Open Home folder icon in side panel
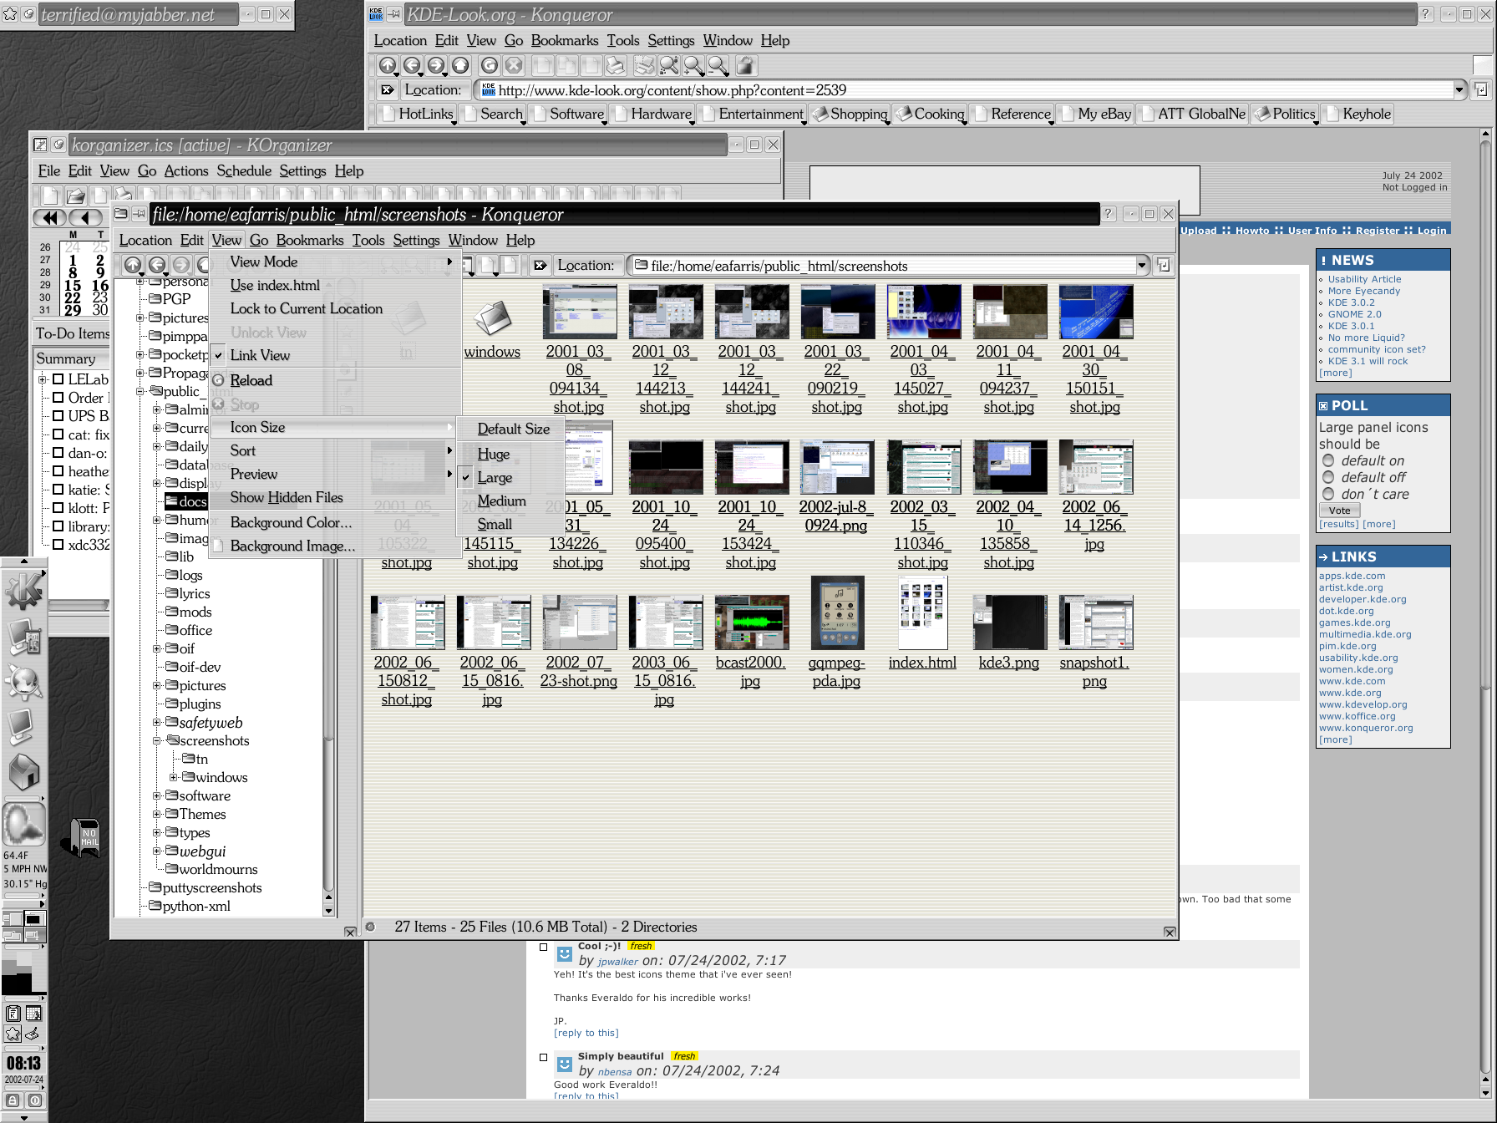 23,772
